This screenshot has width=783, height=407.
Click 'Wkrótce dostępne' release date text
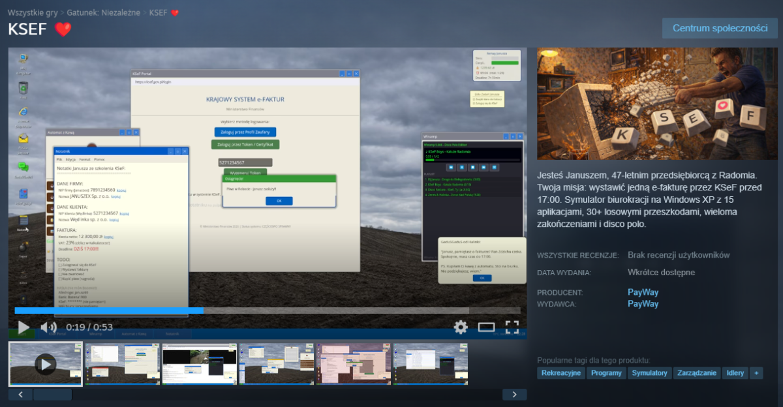662,273
